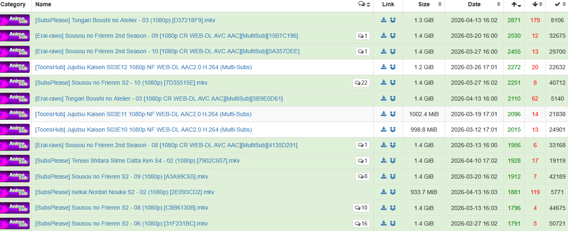The width and height of the screenshot is (568, 231).
Task: Open Erai-raws Tongari Boushi 5B9E0D61 torrent page
Action: (159, 99)
